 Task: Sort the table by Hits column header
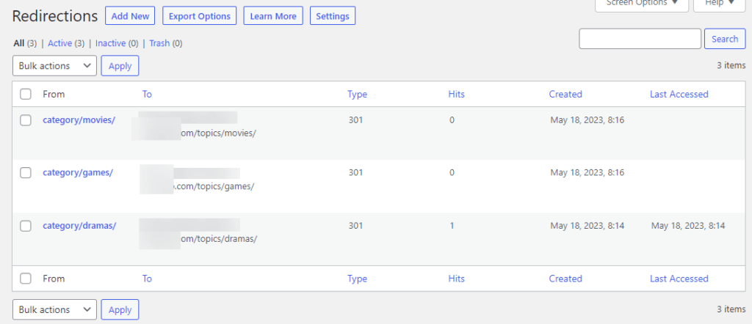(456, 94)
